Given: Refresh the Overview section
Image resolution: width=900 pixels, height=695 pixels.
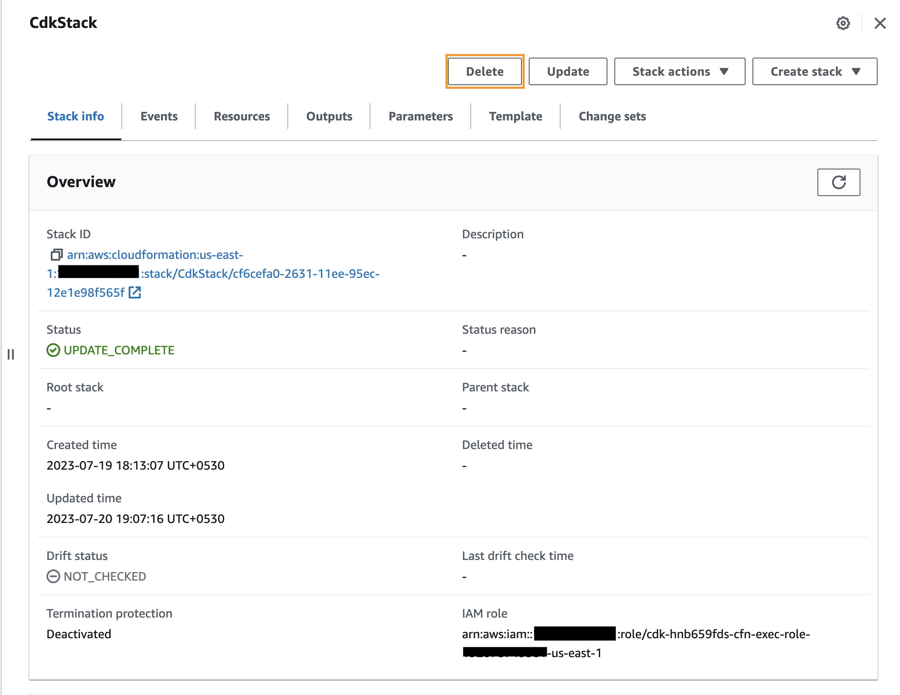Looking at the screenshot, I should 838,182.
